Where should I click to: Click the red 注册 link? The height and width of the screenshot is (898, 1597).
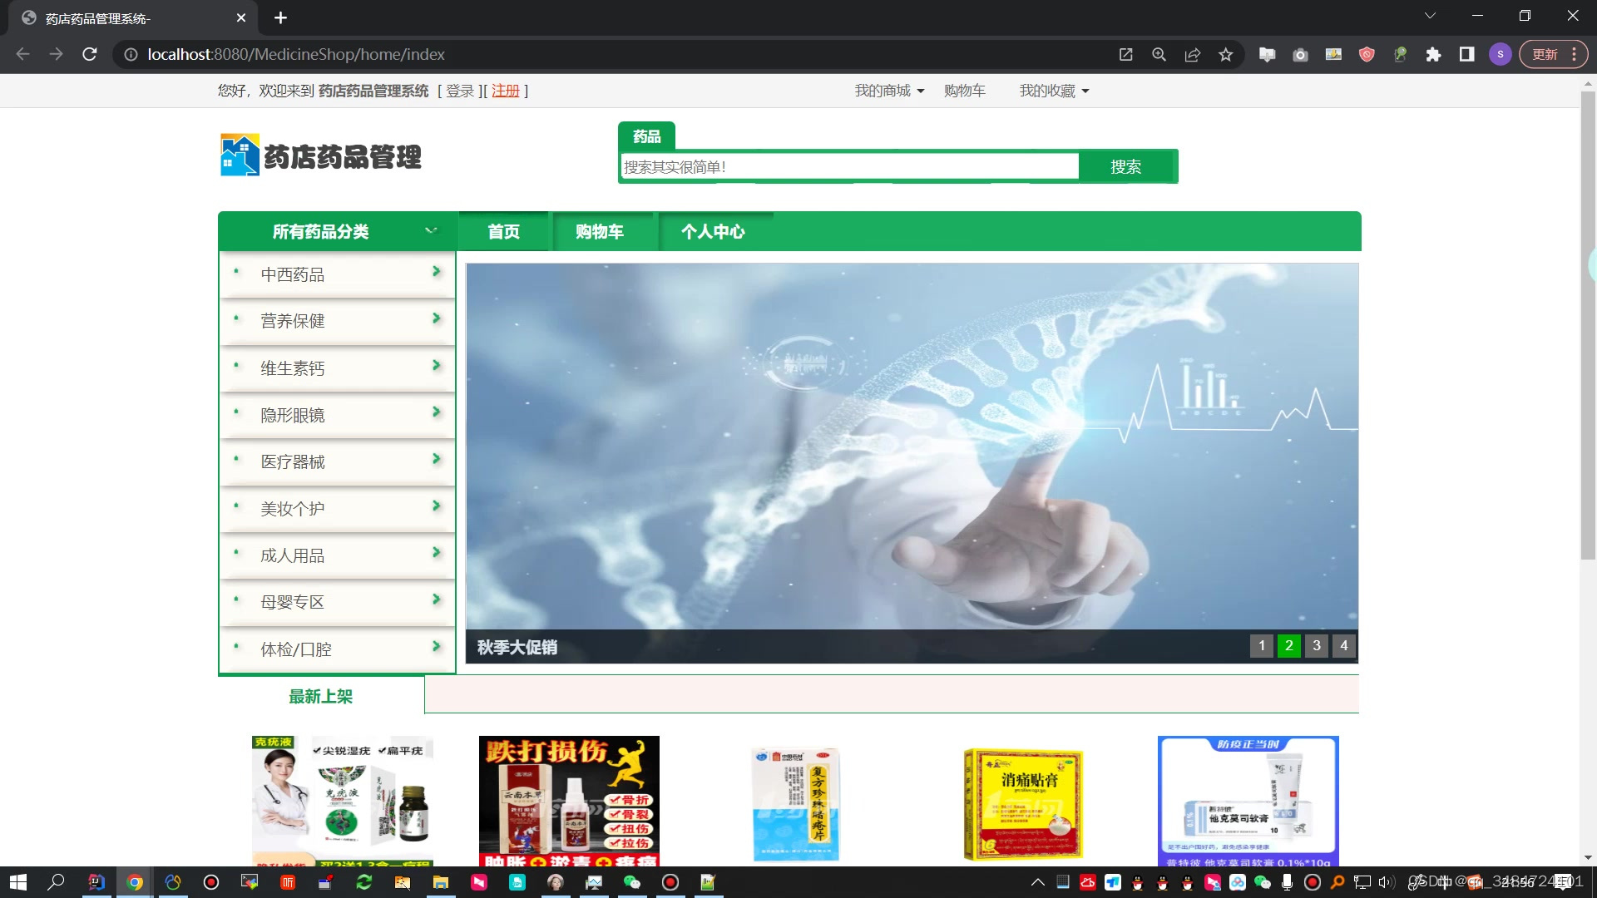[x=505, y=91]
